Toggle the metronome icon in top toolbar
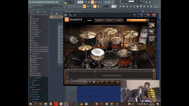189x106 pixels. coord(86,2)
